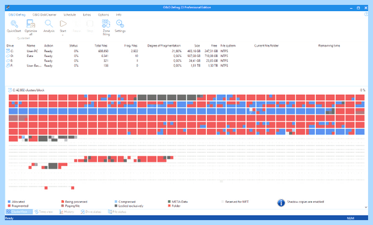Sort by the File system column header

[228, 45]
